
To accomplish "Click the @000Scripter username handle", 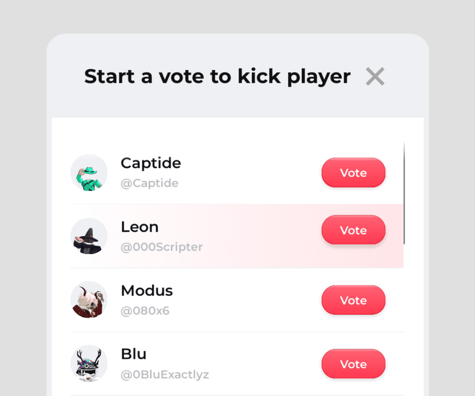I will coord(161,247).
